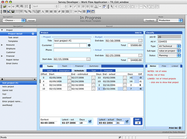
Task: Click the asterisk icon above project list
Action: coord(2,79)
